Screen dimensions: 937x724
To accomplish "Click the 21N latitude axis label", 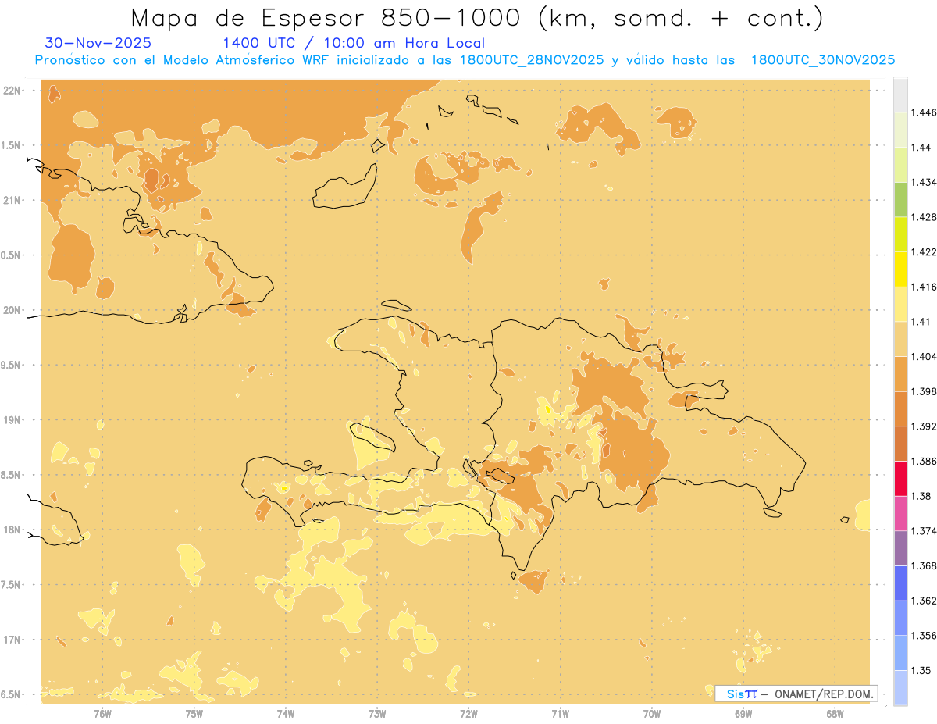I will tap(12, 200).
